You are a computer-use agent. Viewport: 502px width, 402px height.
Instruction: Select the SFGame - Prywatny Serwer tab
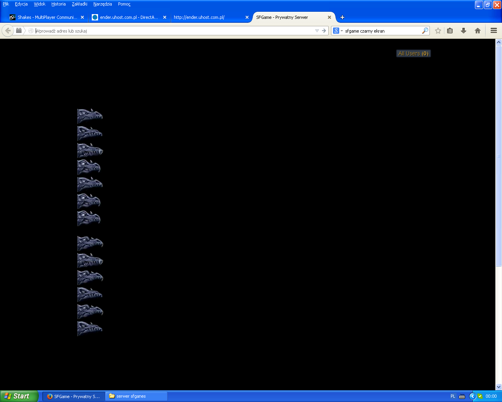(x=294, y=17)
